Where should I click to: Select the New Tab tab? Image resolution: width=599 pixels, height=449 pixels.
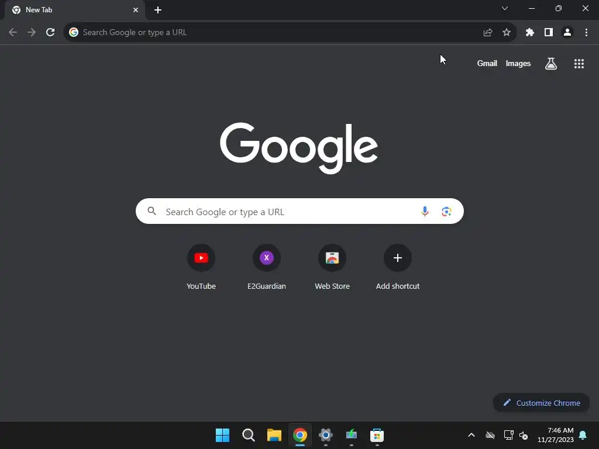coord(74,10)
